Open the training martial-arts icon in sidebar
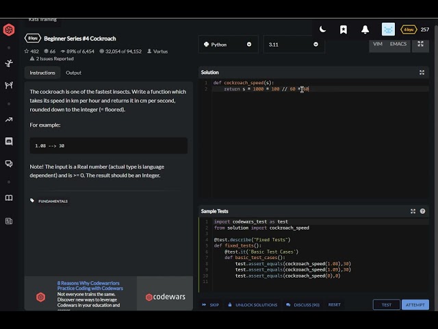Screen dimensions: 438x329 (9, 63)
